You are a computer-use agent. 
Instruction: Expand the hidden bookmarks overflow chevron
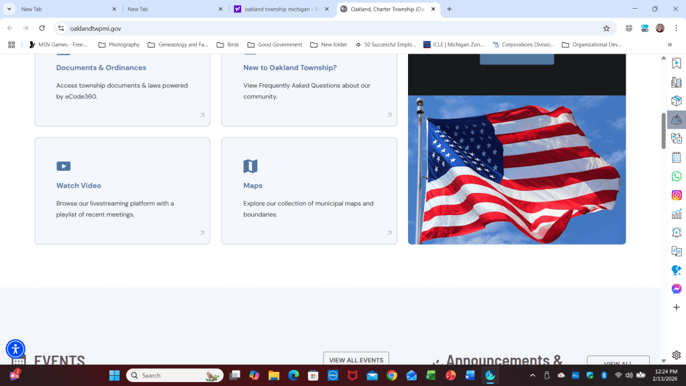(x=669, y=45)
